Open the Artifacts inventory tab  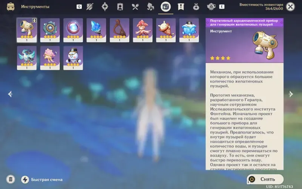pos(105,7)
